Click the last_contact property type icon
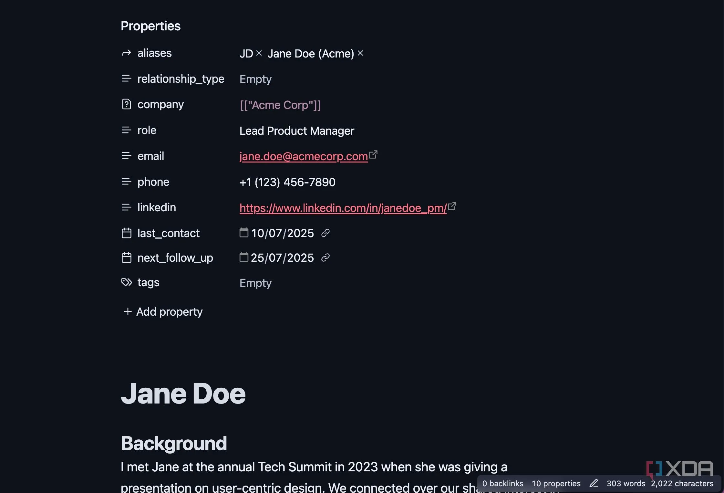This screenshot has width=724, height=493. [x=126, y=233]
